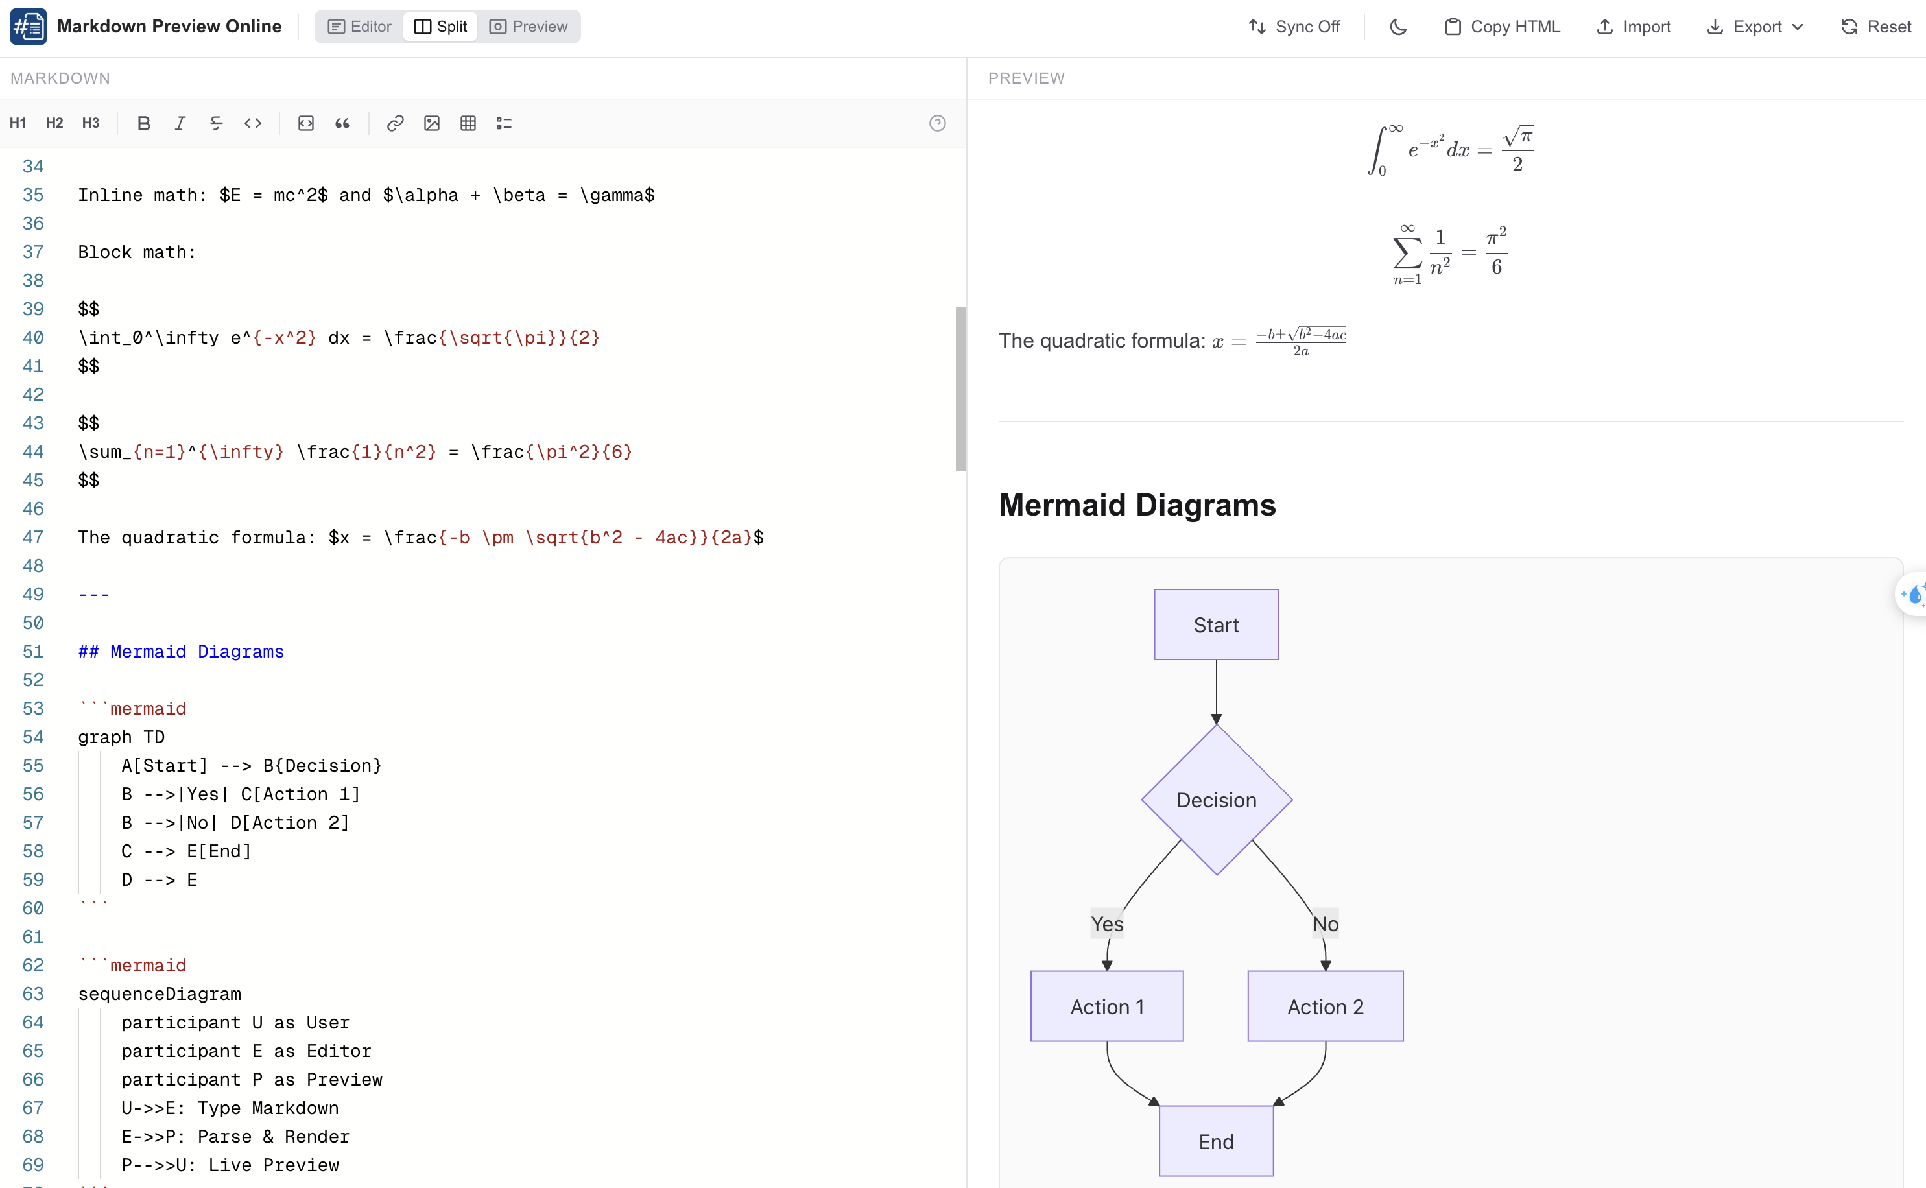Insert inline code
1926x1188 pixels.
253,123
